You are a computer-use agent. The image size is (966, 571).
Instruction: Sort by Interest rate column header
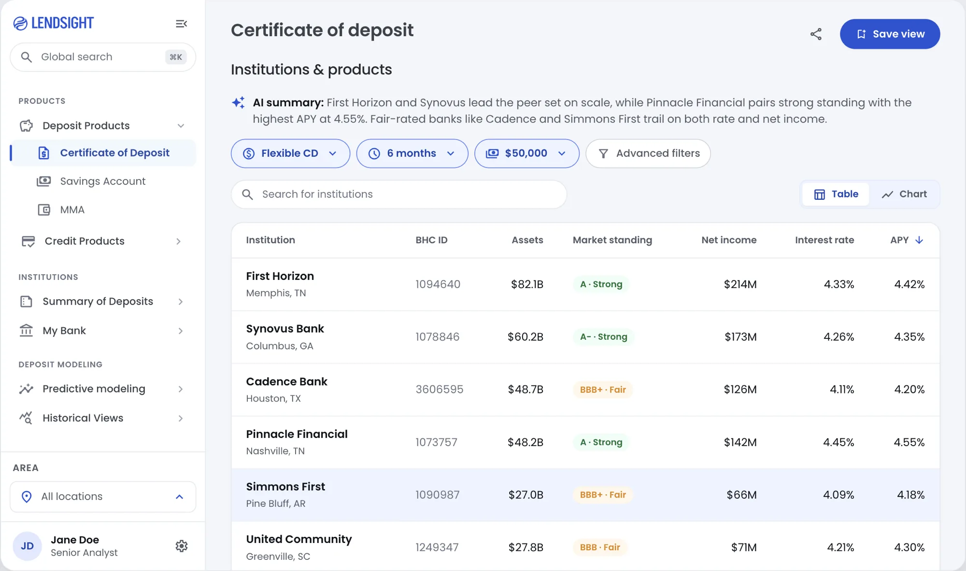point(824,240)
